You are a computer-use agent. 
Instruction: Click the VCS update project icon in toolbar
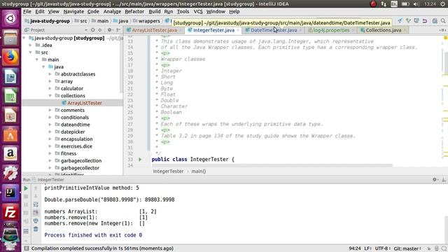(400, 21)
